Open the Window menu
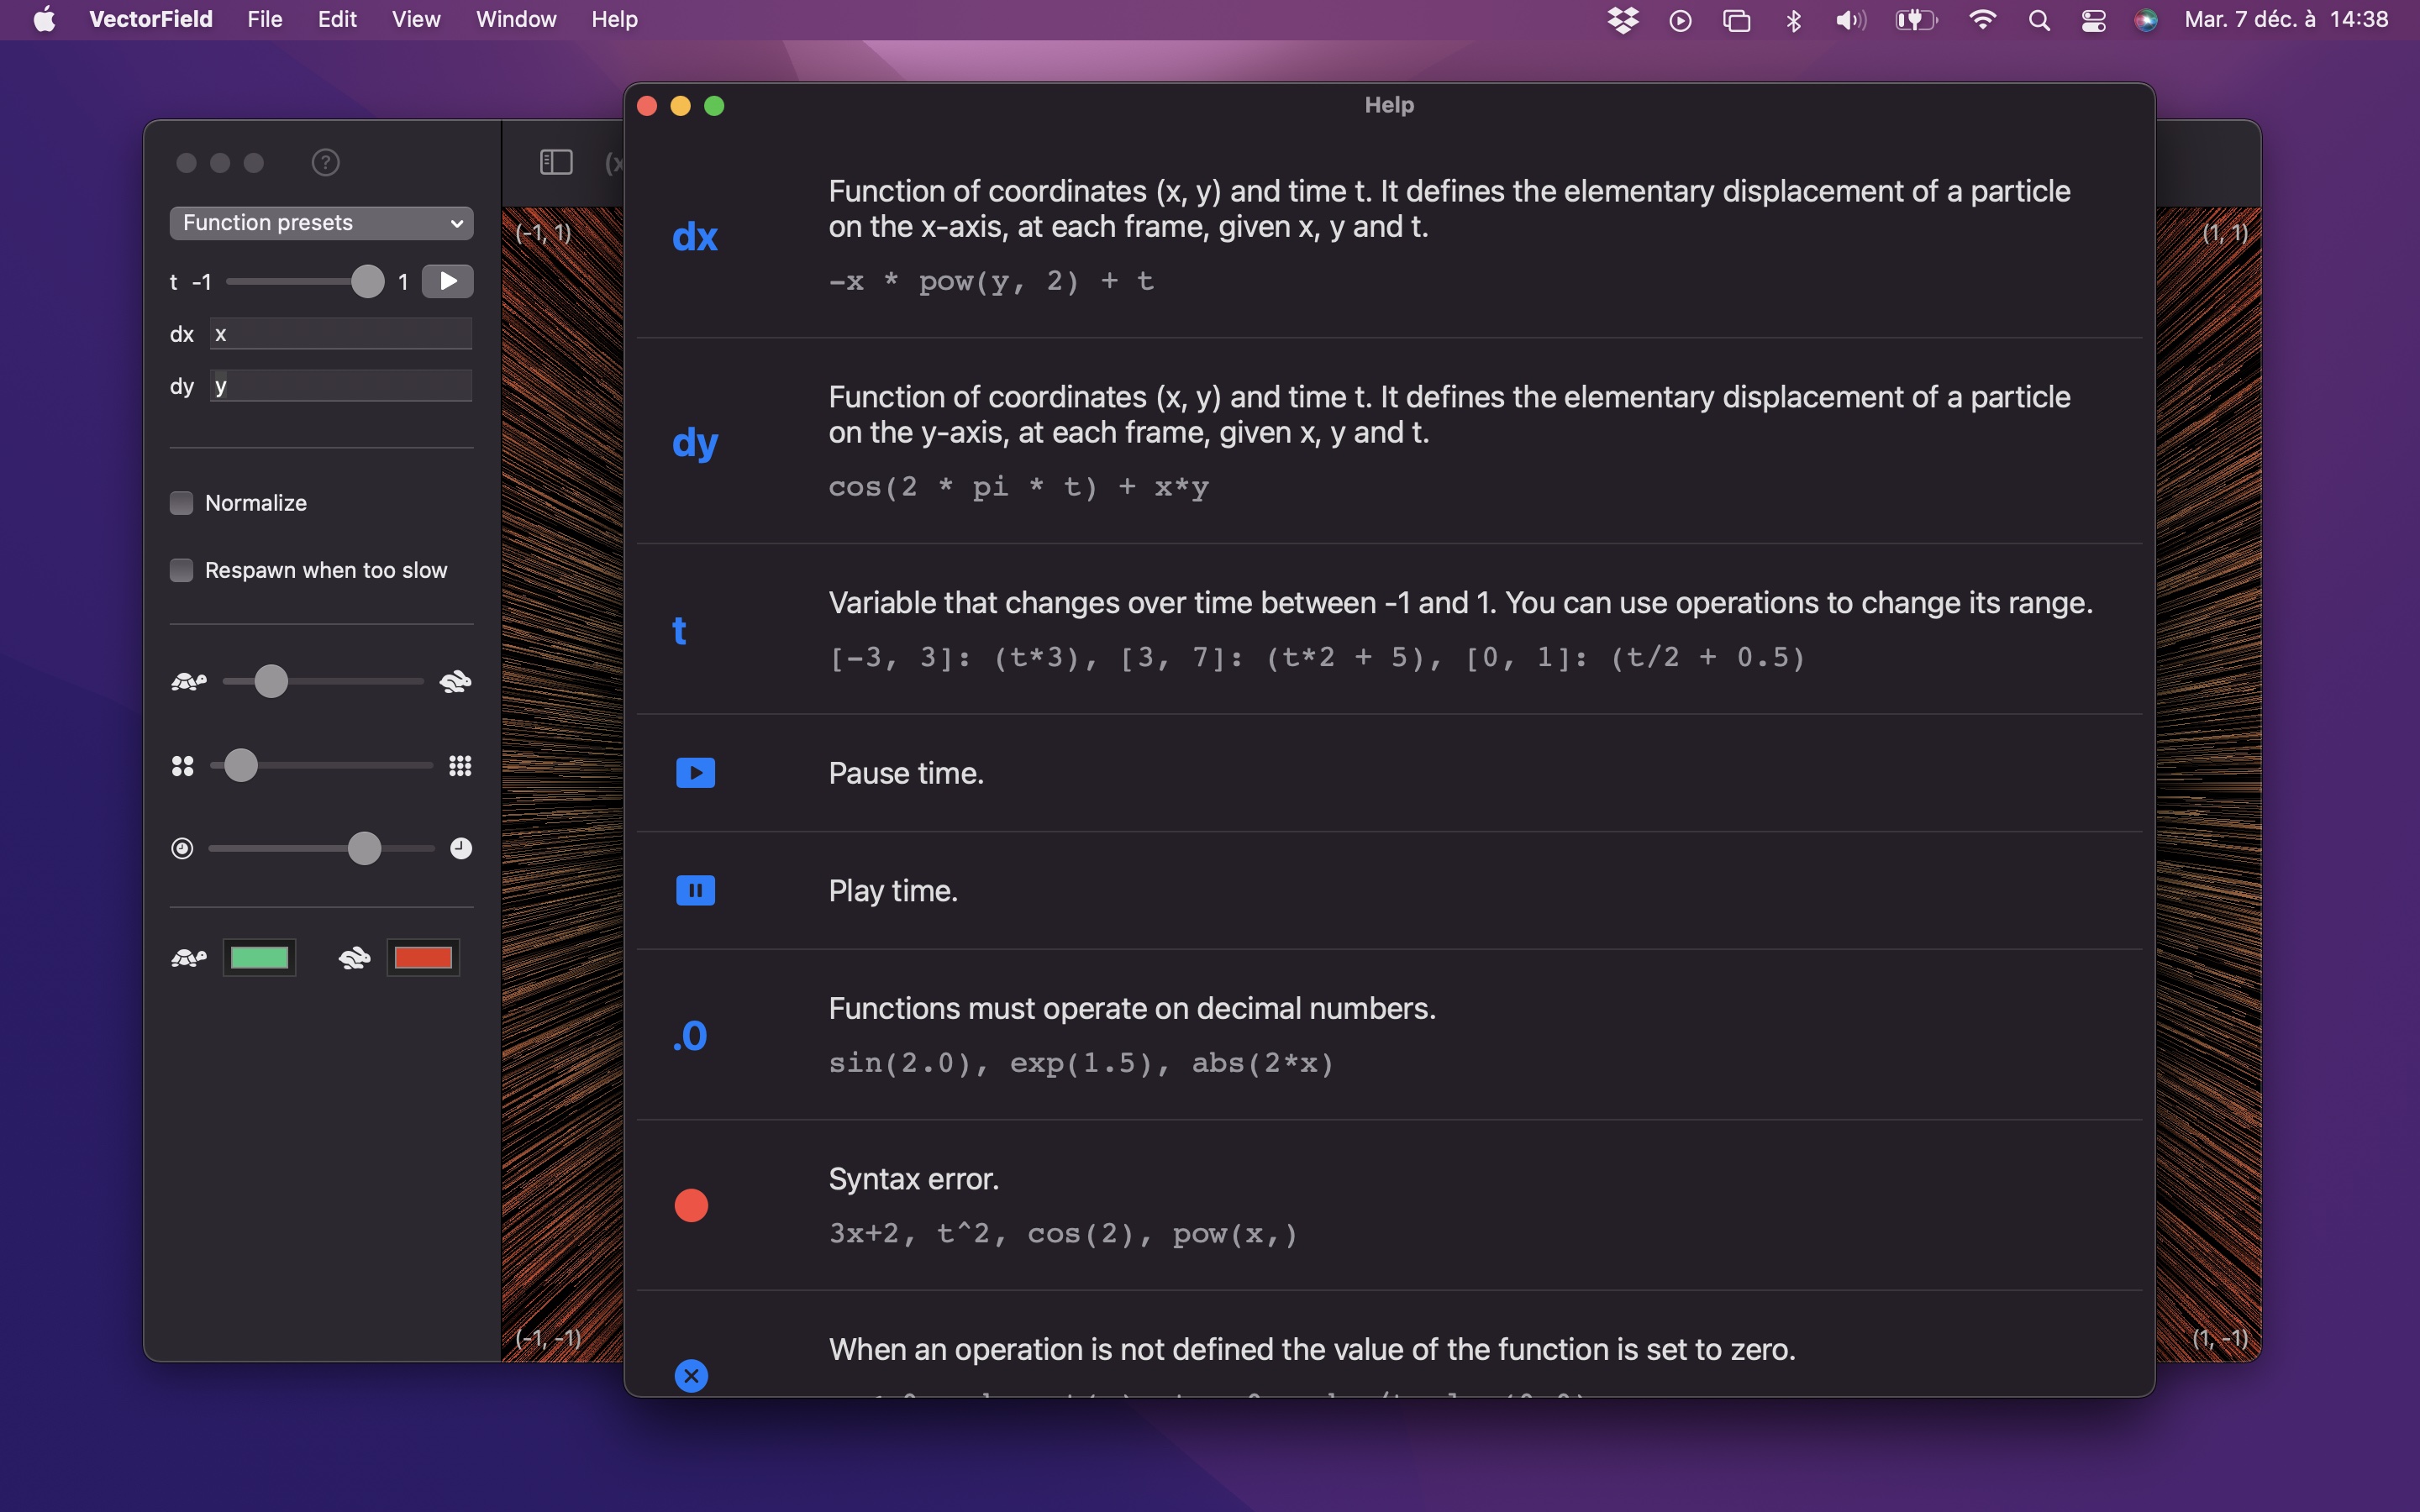 (515, 20)
